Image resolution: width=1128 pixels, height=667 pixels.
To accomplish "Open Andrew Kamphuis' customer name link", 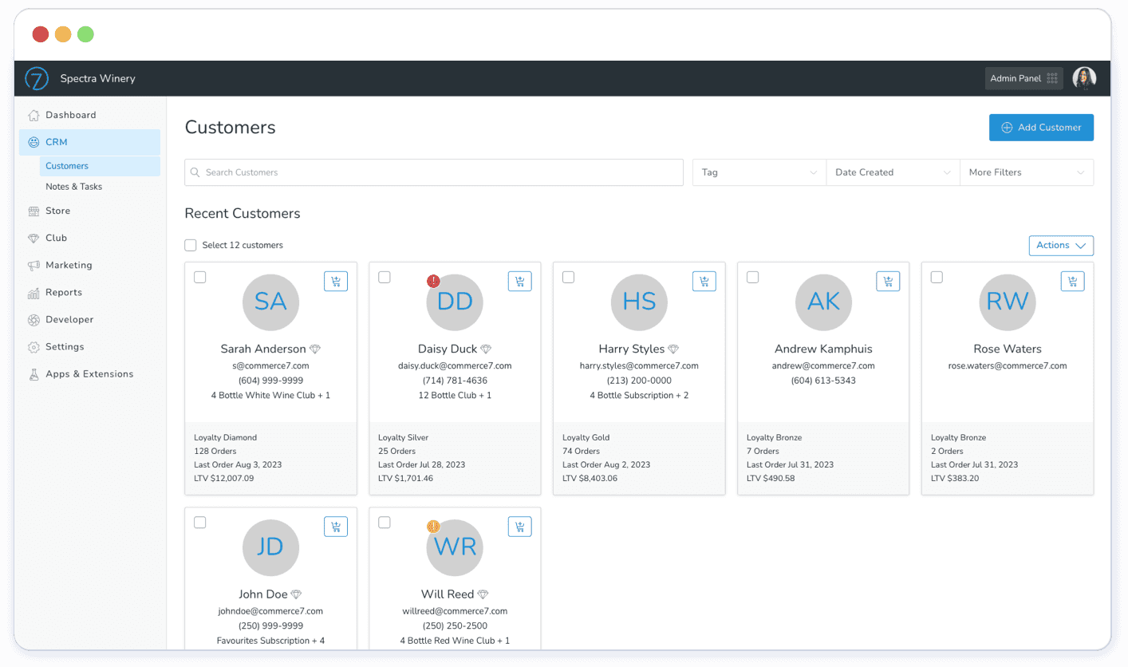I will click(823, 349).
